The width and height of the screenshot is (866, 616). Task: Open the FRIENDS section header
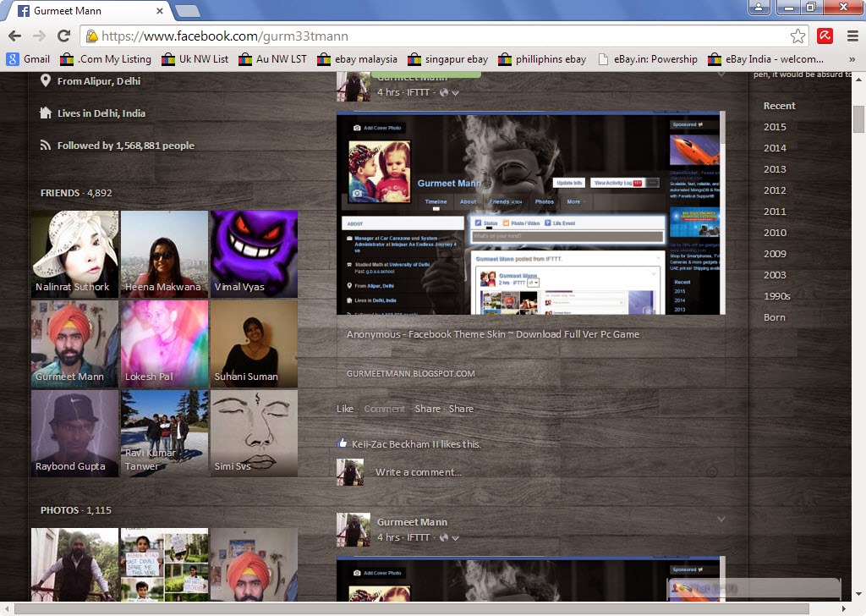click(x=76, y=193)
